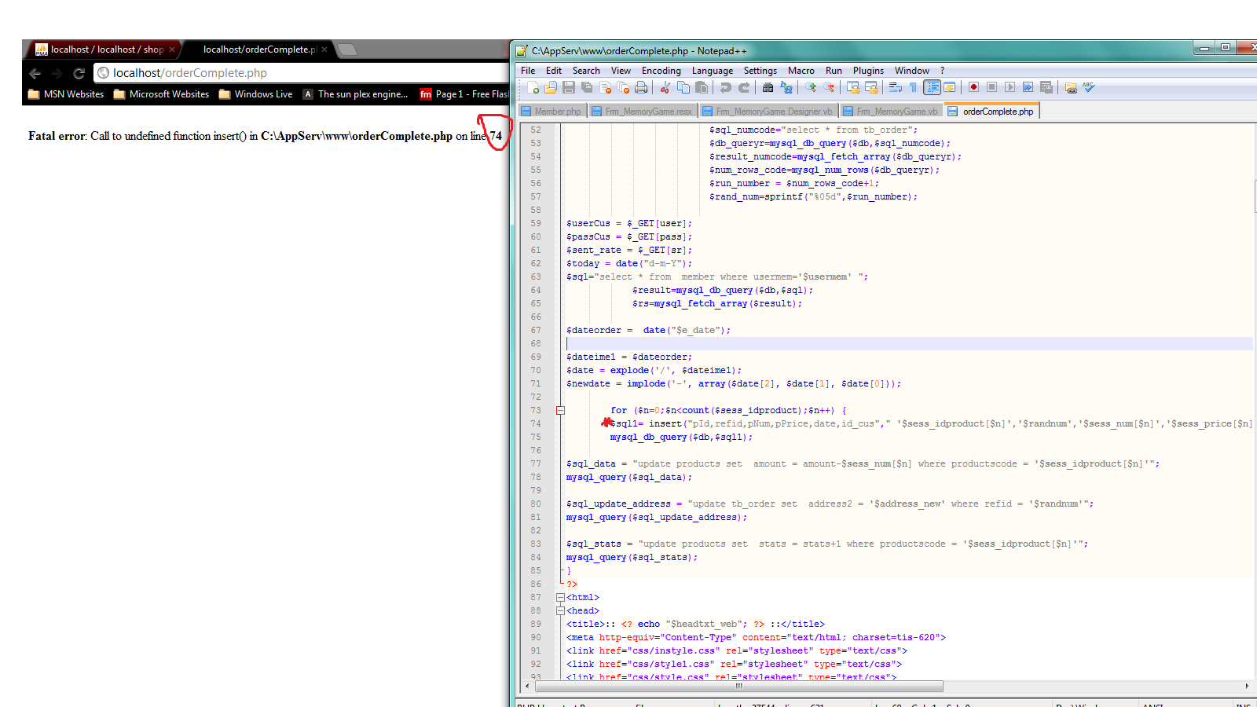Collapse the html tag fold marker
Screen dimensions: 1257x707
[x=560, y=597]
